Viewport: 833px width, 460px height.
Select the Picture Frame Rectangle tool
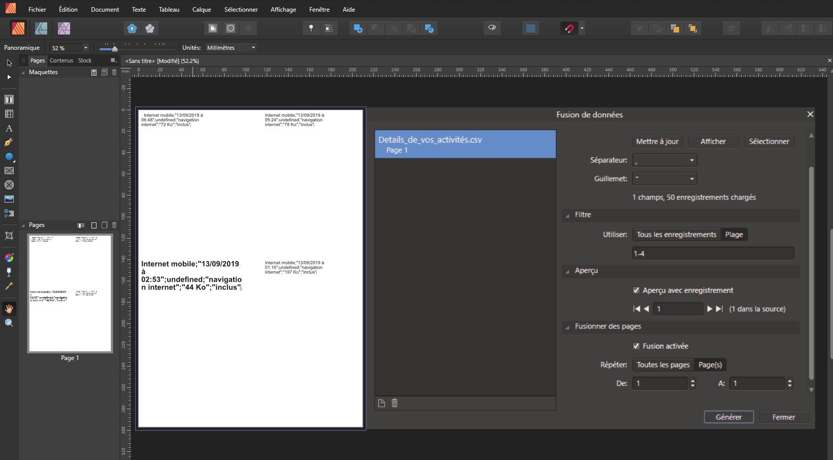pos(9,171)
